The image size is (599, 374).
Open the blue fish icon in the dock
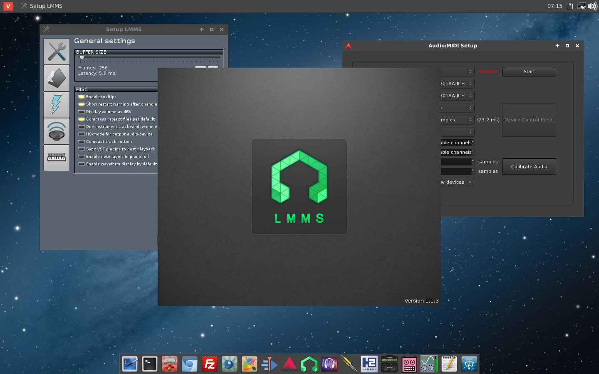tap(230, 364)
